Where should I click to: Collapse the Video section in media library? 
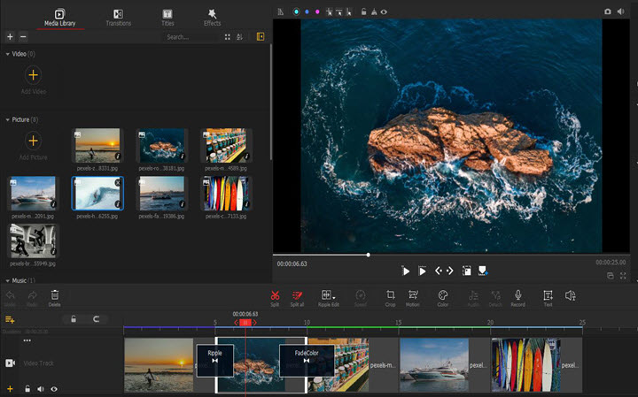(8, 54)
